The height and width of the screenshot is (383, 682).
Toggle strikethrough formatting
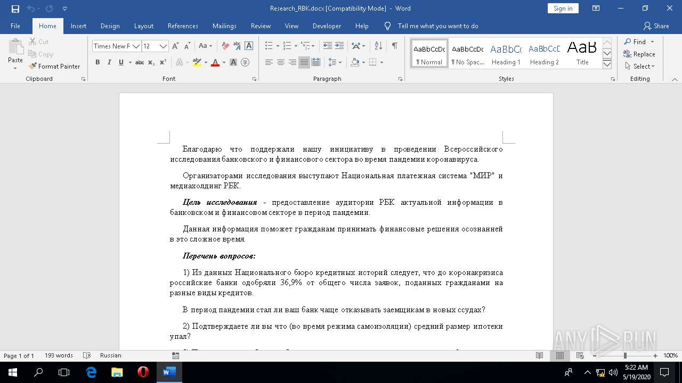pos(140,62)
